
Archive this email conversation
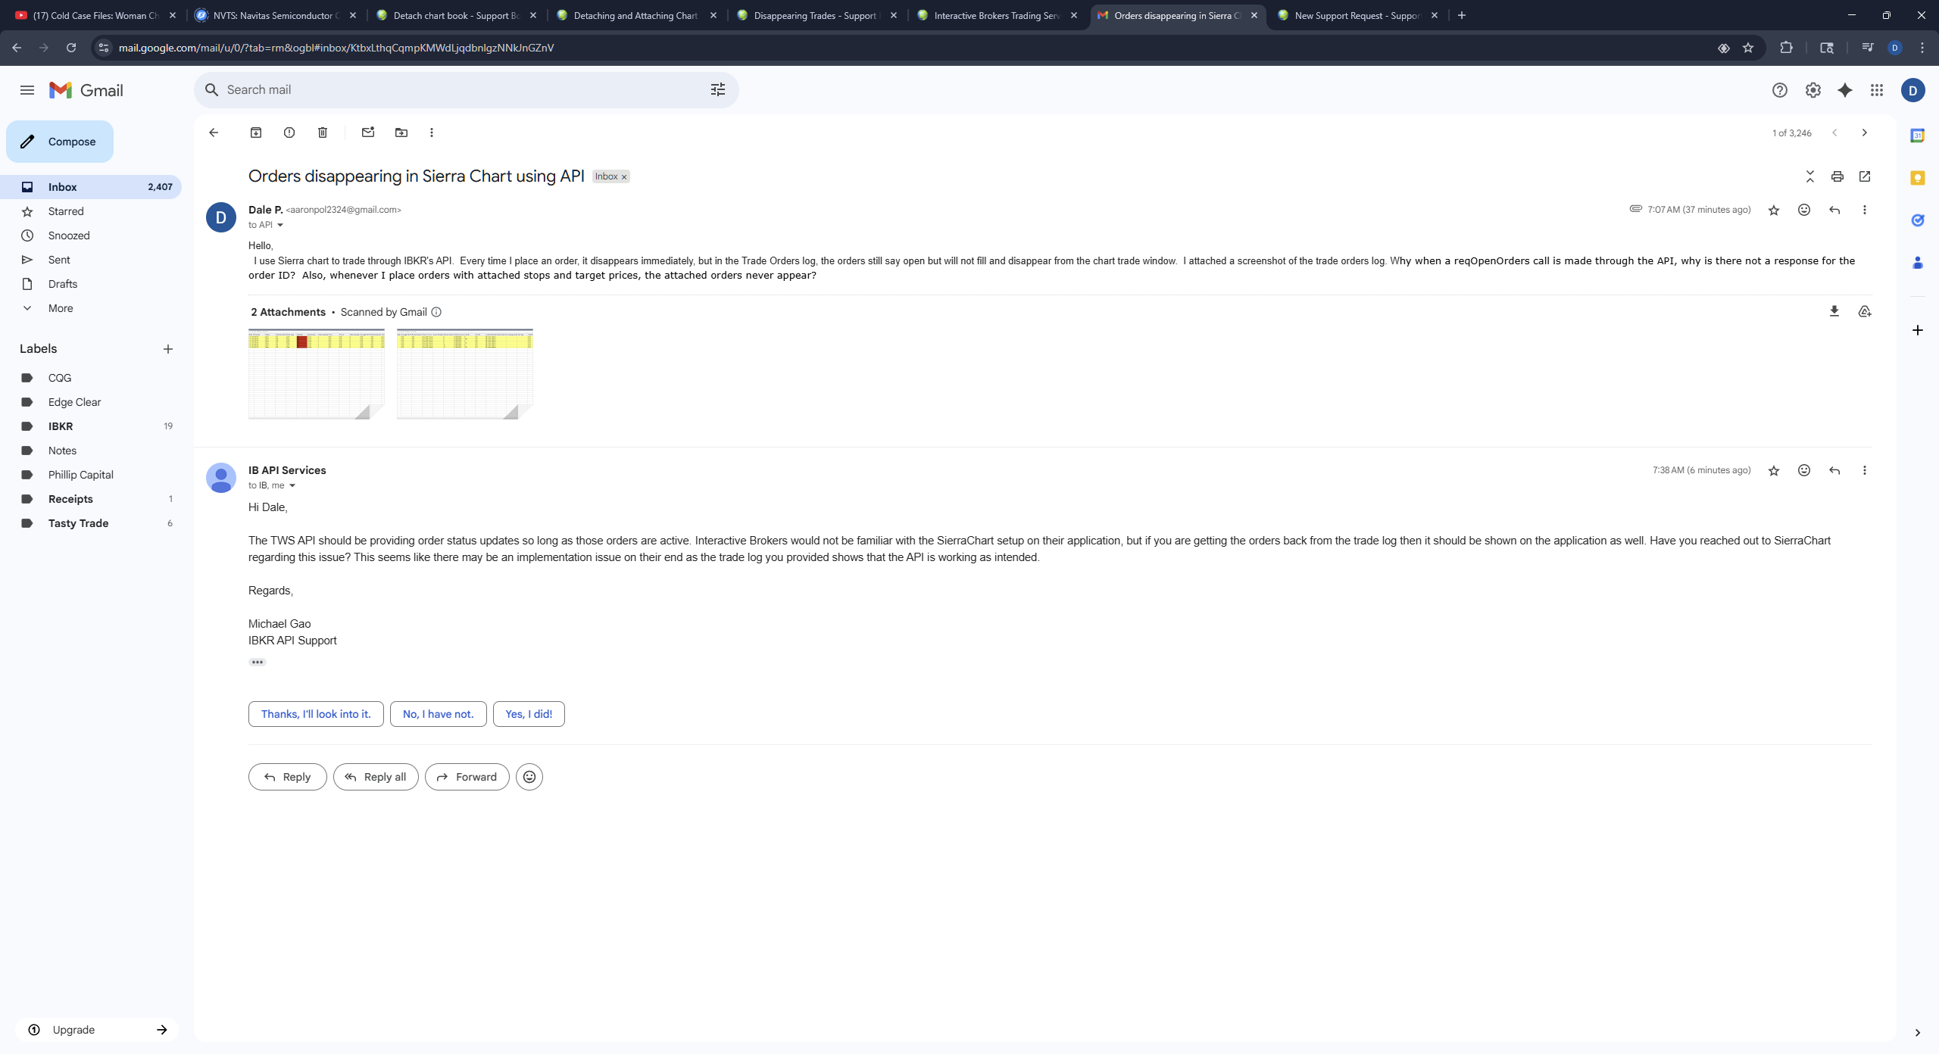pos(256,133)
